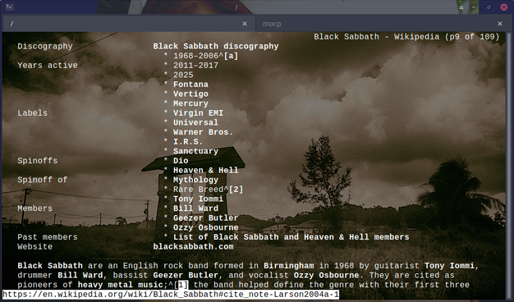
Task: Close the mocp tab
Action: point(499,24)
